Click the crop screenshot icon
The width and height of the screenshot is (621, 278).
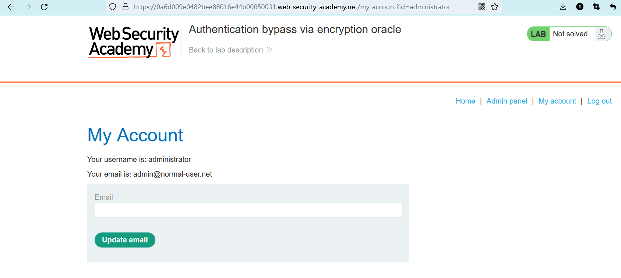596,7
